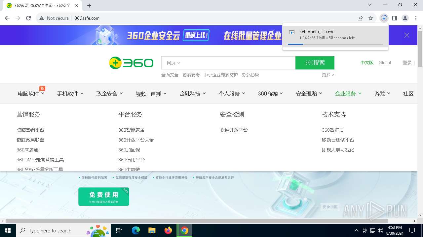Expand the 360商城 menu

270,94
